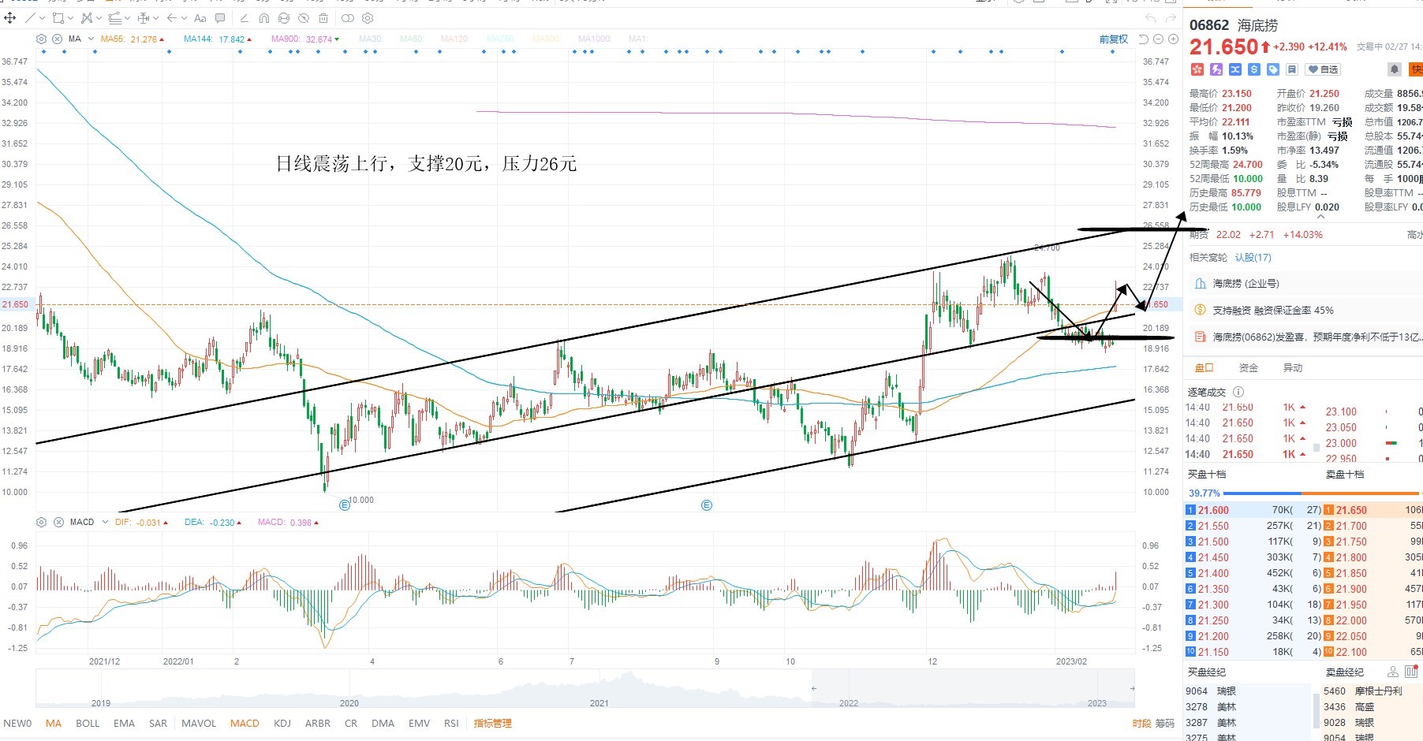
Task: Open the MACD indicator type dropdown
Action: click(x=105, y=522)
